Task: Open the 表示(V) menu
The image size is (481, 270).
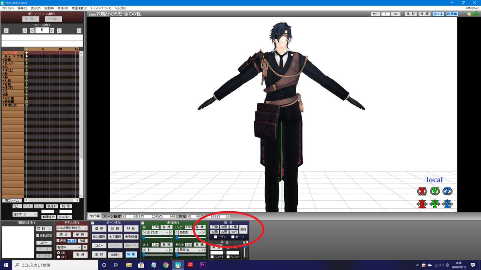Action: 36,8
